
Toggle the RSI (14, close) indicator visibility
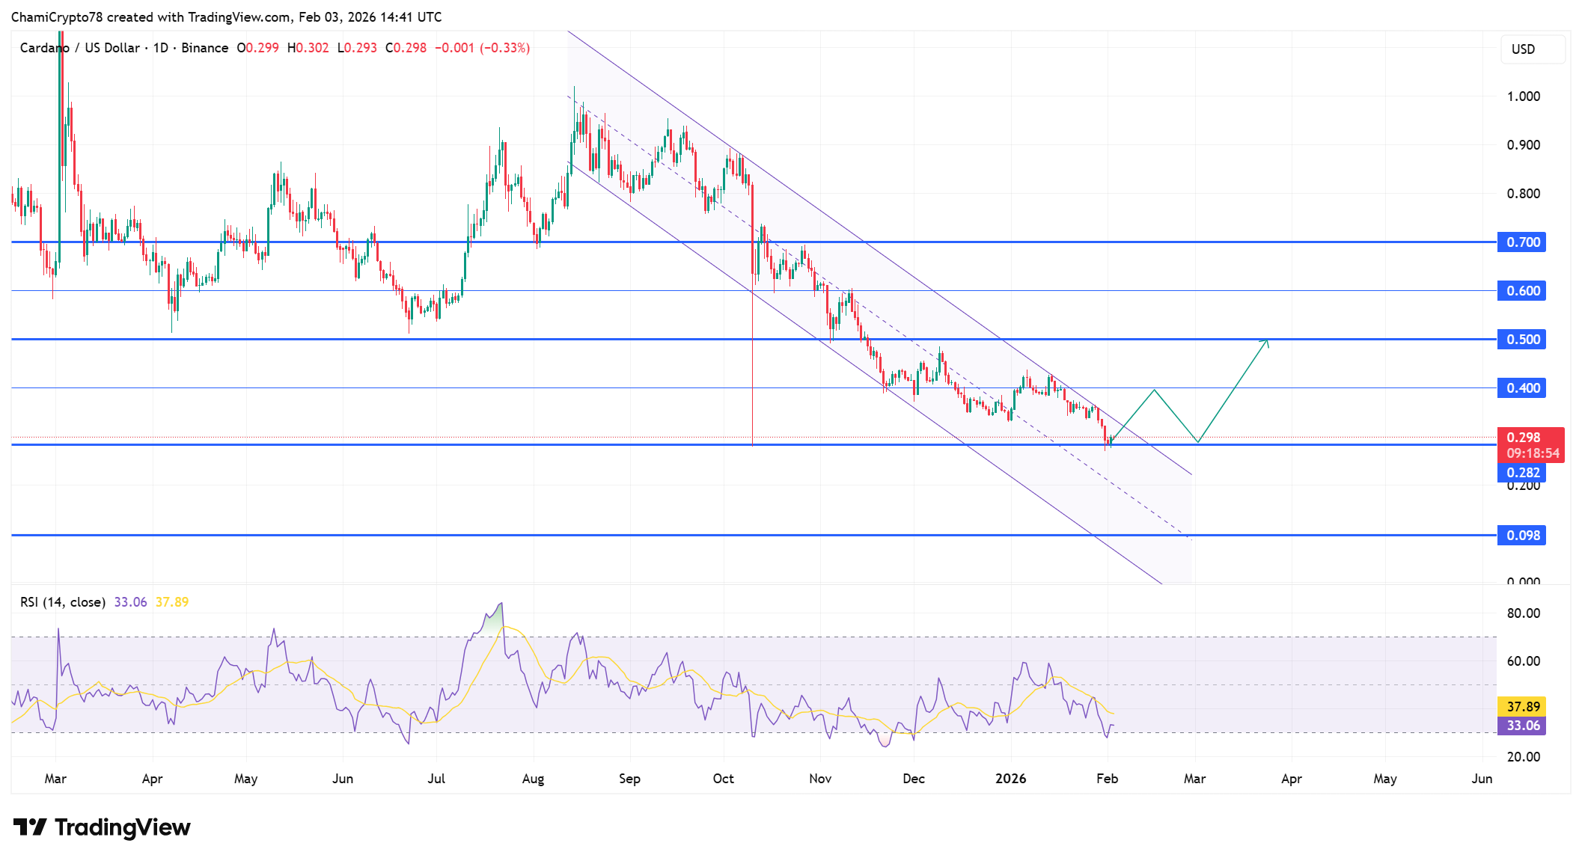click(x=64, y=602)
